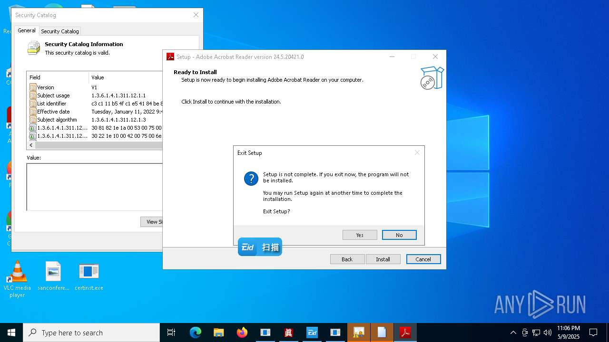Click Yes in Exit Setup dialog
Viewport: 609px width, 342px height.
[x=360, y=235]
